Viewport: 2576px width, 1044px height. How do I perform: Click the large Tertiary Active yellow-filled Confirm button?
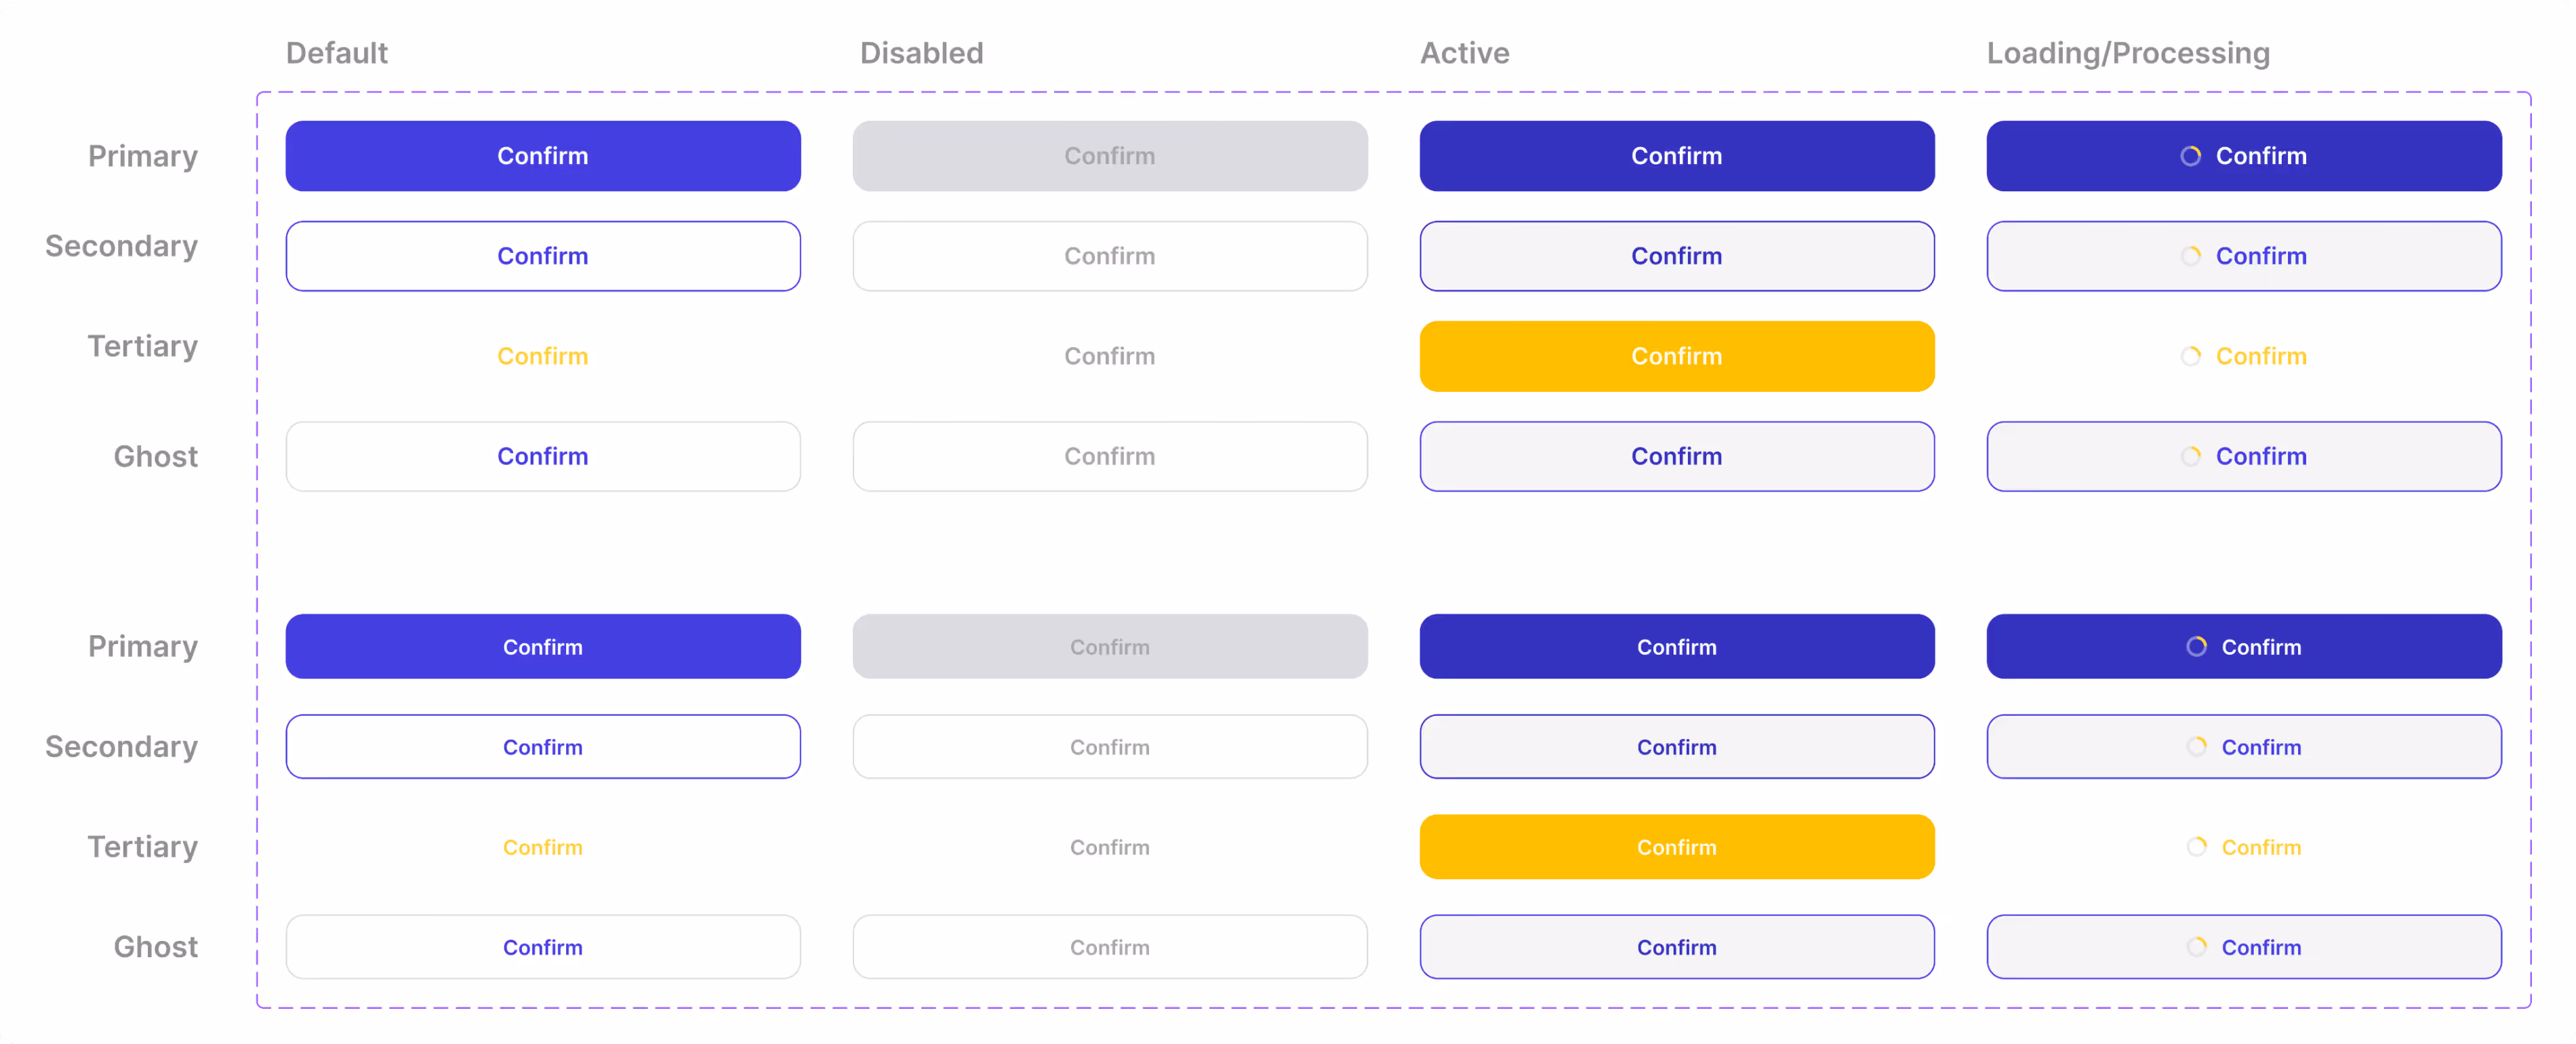[1677, 356]
